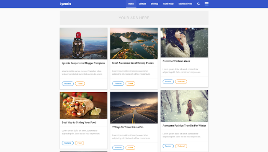Open the burrito wrap food thumbnail
Image resolution: width=268 pixels, height=152 pixels.
tap(84, 105)
